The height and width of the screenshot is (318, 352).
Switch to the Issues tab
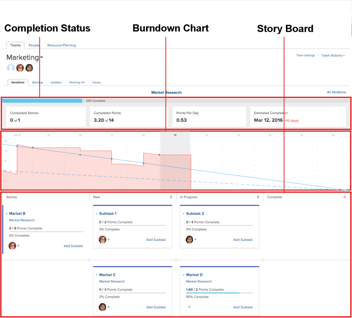pyautogui.click(x=96, y=82)
